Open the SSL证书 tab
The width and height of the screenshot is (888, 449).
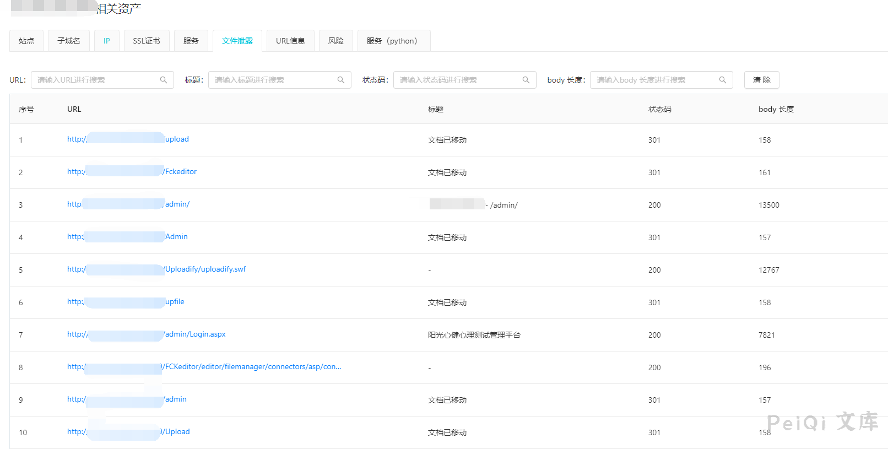coord(147,41)
